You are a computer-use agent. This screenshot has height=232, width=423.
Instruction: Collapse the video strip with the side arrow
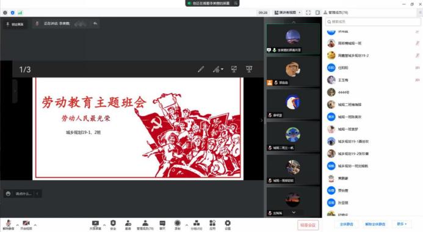(261, 120)
